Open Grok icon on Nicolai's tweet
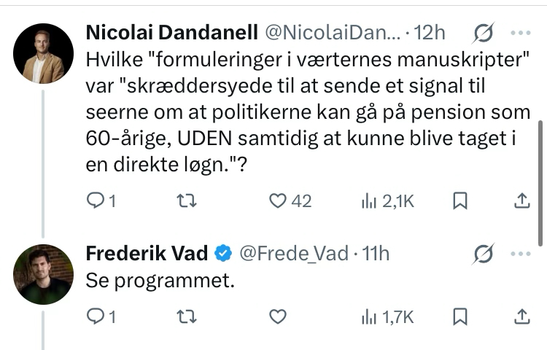 (x=483, y=33)
